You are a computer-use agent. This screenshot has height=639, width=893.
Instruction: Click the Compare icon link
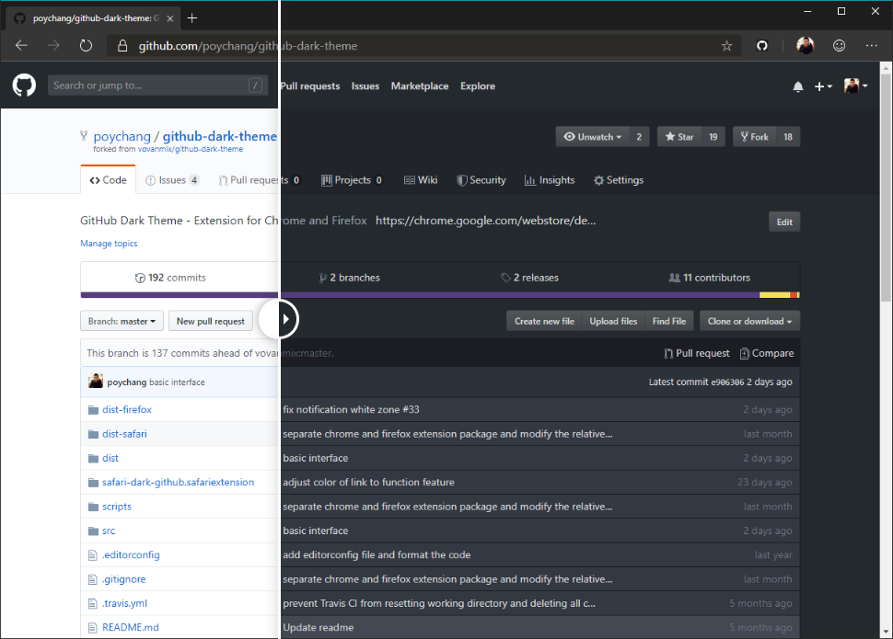(x=767, y=353)
